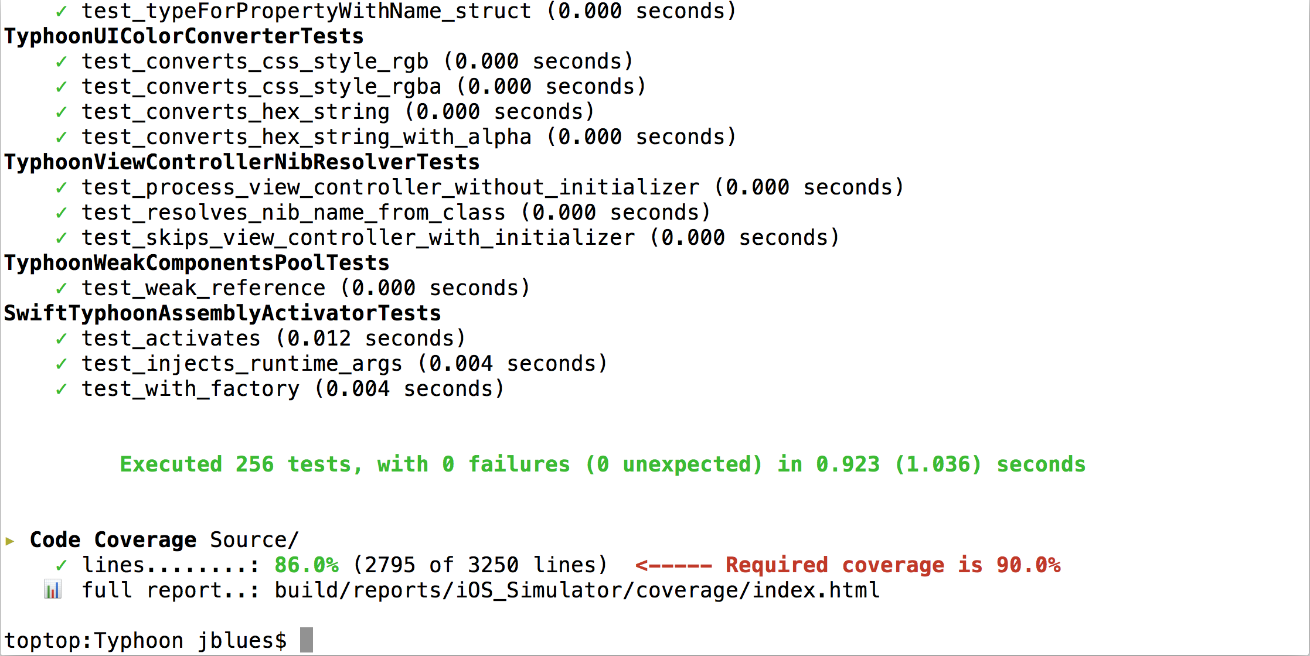Click the Executed 256 tests summary line
1310x656 pixels.
(x=603, y=464)
